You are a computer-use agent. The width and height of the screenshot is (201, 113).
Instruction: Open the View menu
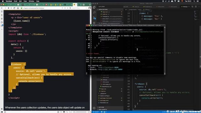pos(25,1)
